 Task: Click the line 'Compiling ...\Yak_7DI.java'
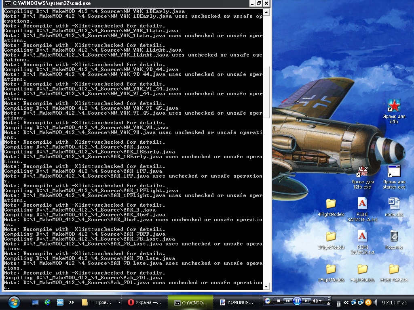(x=83, y=278)
